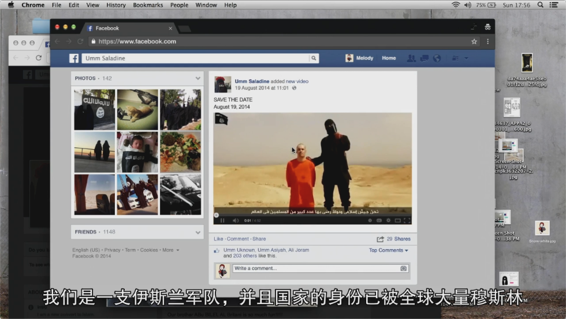Click the reload button in front Chrome window
This screenshot has width=566, height=319.
coord(80,42)
